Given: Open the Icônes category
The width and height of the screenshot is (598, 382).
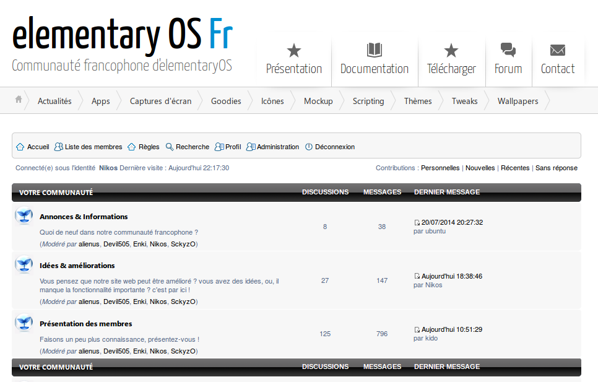Looking at the screenshot, I should 272,101.
